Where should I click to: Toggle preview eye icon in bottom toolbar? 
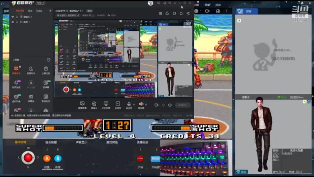pos(163,105)
